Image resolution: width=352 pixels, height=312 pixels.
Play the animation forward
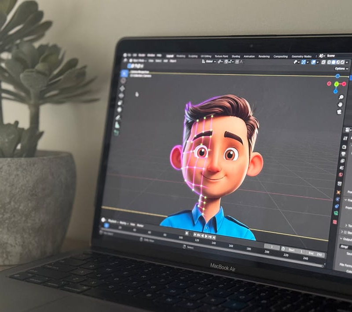[x=206, y=236]
